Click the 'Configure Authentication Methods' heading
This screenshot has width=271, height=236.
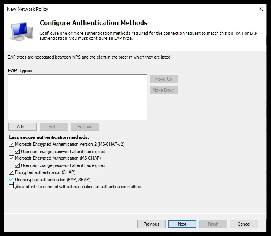pyautogui.click(x=93, y=23)
